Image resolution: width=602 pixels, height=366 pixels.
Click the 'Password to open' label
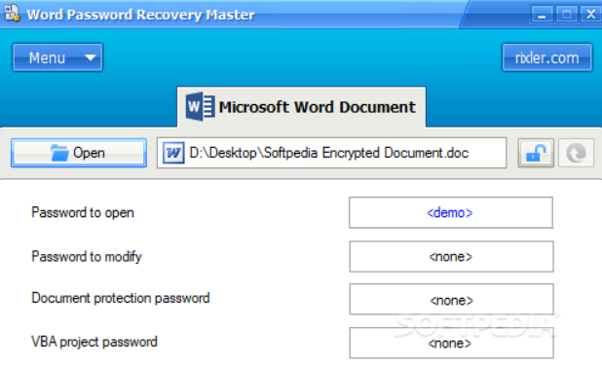[83, 212]
